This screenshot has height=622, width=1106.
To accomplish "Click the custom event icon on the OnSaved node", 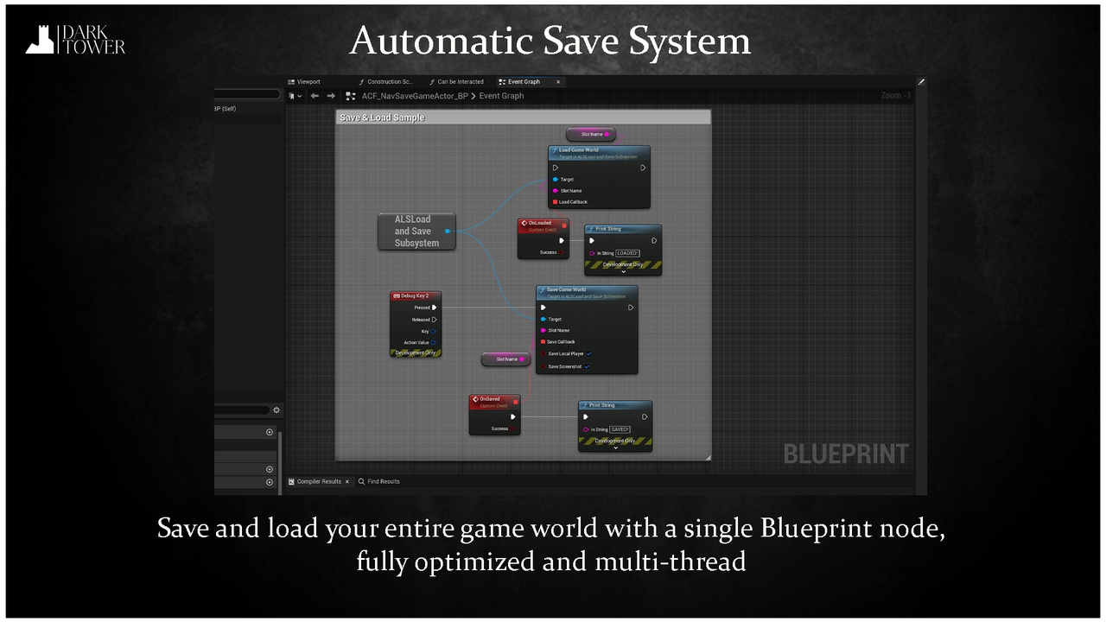I will tap(475, 399).
